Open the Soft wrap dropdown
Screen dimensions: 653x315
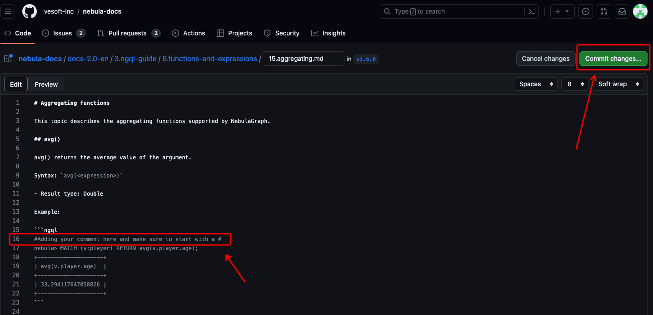618,84
